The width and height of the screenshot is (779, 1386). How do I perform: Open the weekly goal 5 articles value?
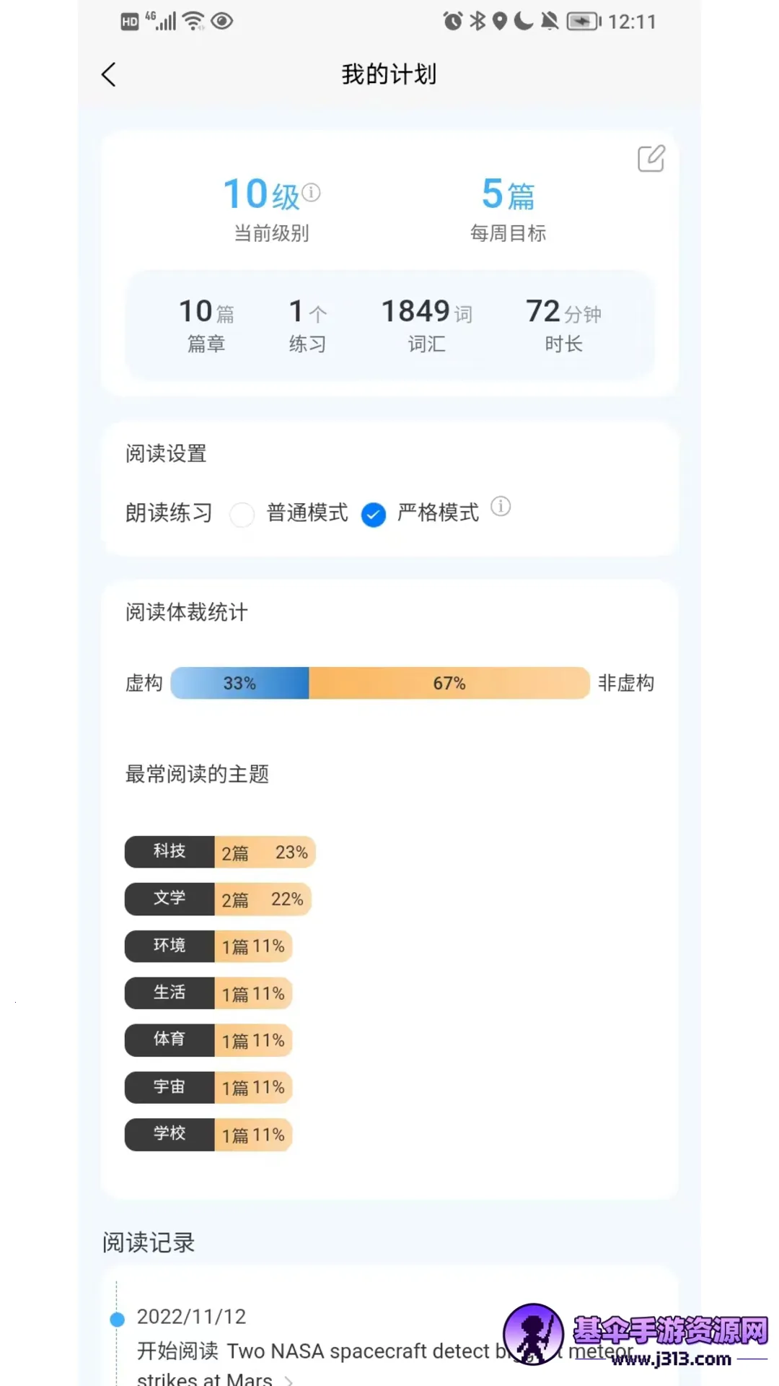(x=508, y=194)
